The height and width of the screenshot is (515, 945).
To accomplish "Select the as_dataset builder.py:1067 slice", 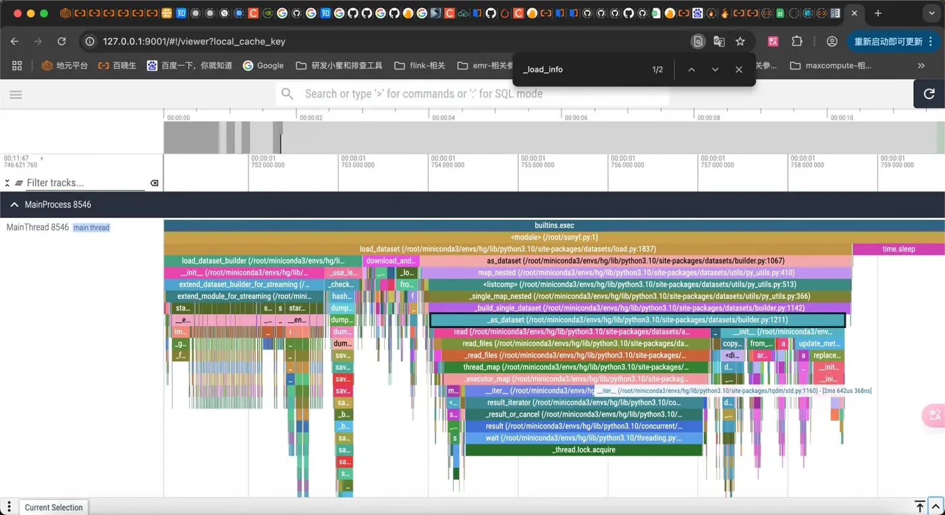I will tap(635, 261).
